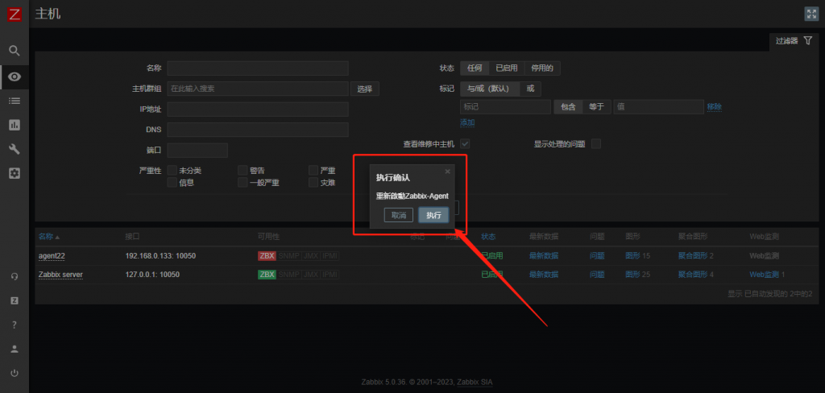The height and width of the screenshot is (393, 825).
Task: Open host agent22 link
Action: pyautogui.click(x=52, y=255)
